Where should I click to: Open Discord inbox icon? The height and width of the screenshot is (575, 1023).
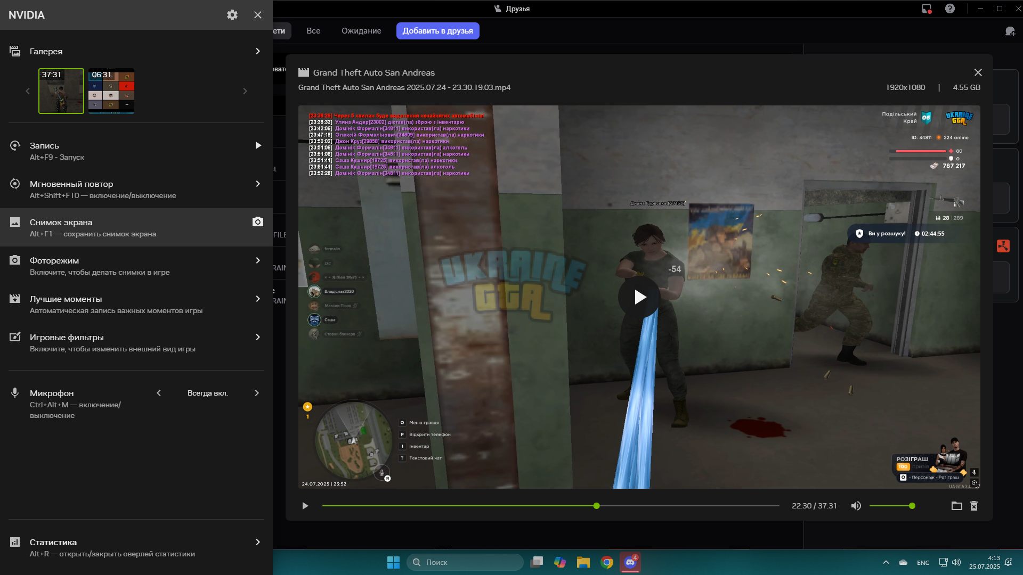(x=927, y=9)
